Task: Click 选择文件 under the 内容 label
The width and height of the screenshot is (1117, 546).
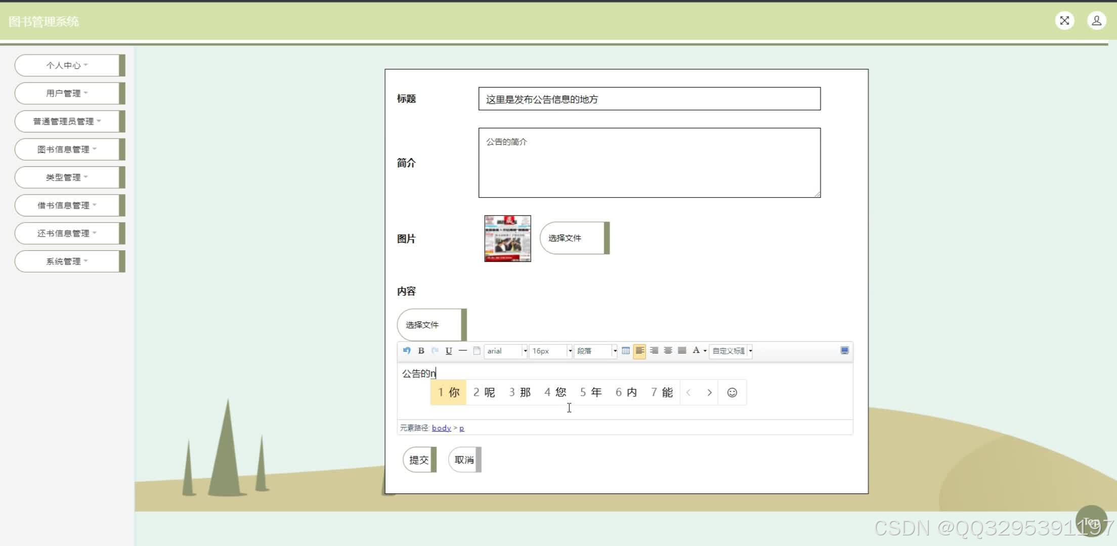Action: pyautogui.click(x=432, y=325)
